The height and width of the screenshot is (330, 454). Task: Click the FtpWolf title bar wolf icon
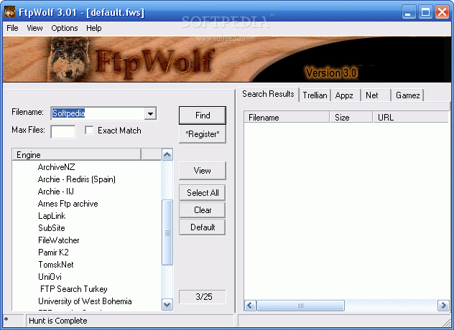coord(9,12)
